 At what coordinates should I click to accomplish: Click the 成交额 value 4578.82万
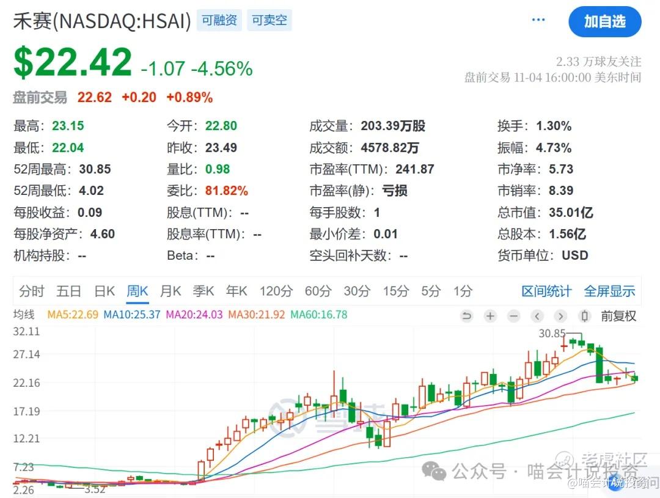(390, 147)
